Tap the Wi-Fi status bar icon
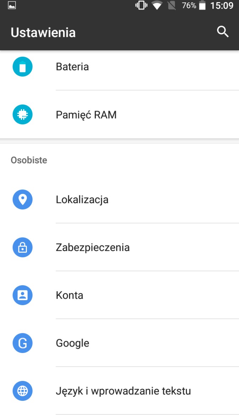Viewport: 239px width, 415px height. click(x=157, y=6)
